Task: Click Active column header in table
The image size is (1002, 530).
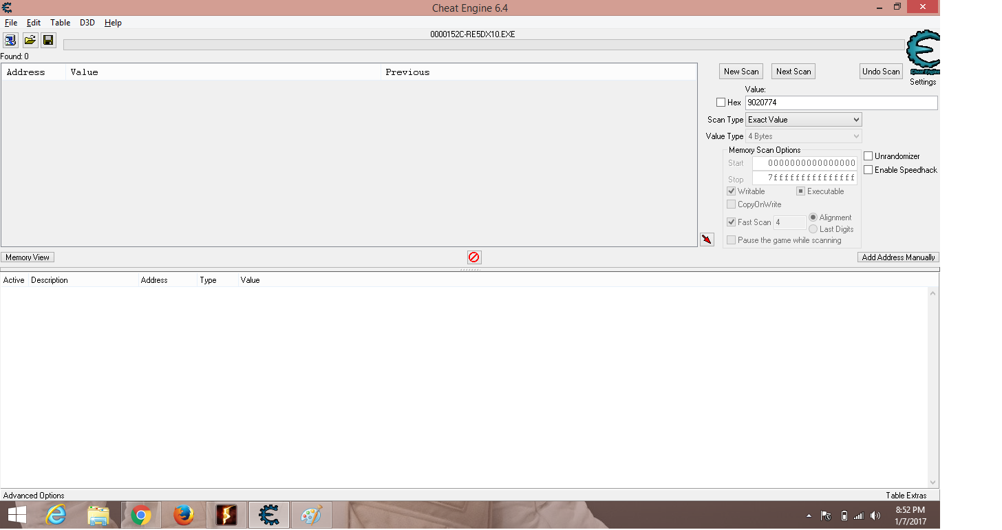Action: click(x=14, y=280)
